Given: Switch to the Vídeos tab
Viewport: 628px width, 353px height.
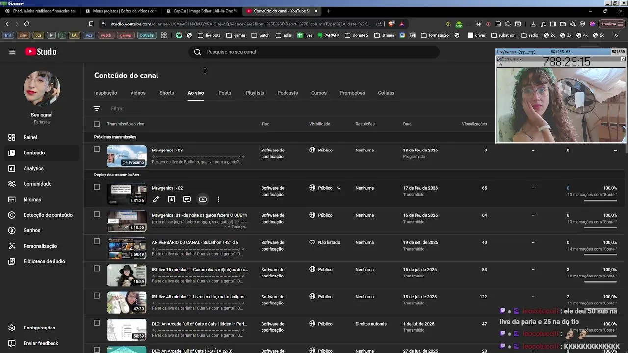Looking at the screenshot, I should point(138,93).
